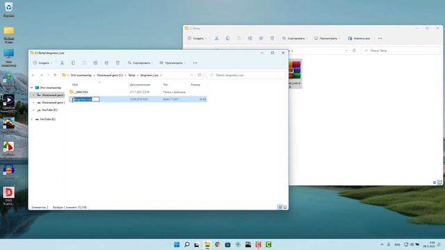Click refresh icon in Temp window
This screenshot has height=250, width=445.
(x=354, y=51)
